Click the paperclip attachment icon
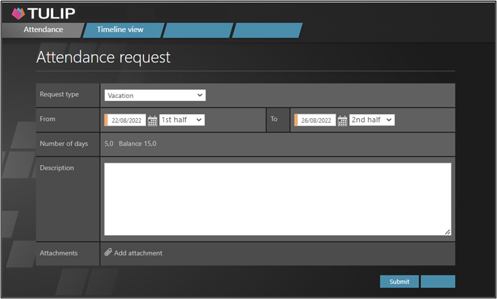 (108, 253)
